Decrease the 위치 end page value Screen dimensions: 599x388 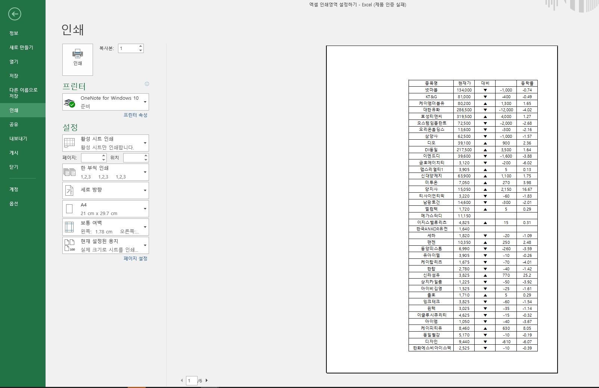pyautogui.click(x=146, y=160)
